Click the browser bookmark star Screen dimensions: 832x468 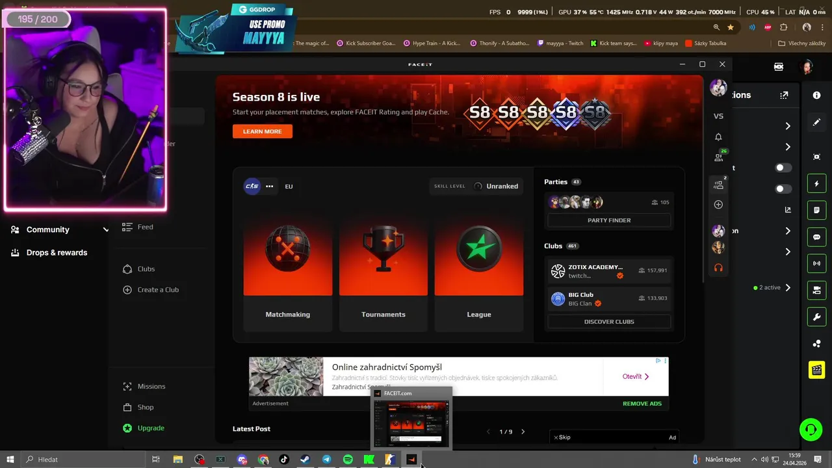pyautogui.click(x=731, y=27)
